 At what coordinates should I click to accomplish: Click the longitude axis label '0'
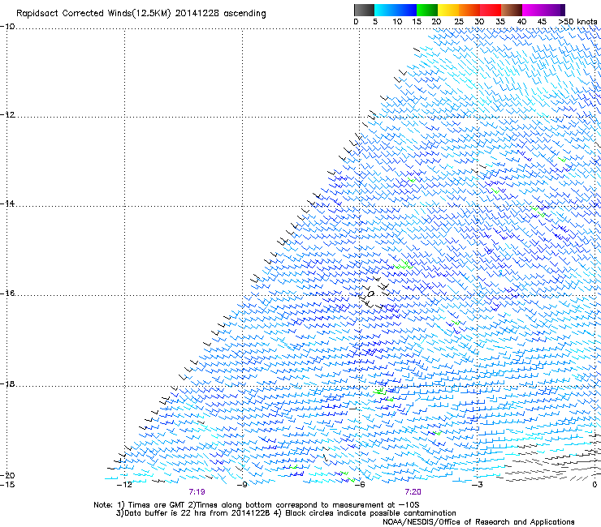[x=595, y=485]
